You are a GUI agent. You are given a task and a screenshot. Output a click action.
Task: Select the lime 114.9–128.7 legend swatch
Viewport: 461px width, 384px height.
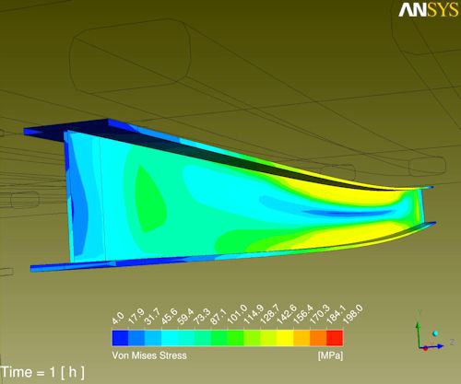click(x=253, y=338)
